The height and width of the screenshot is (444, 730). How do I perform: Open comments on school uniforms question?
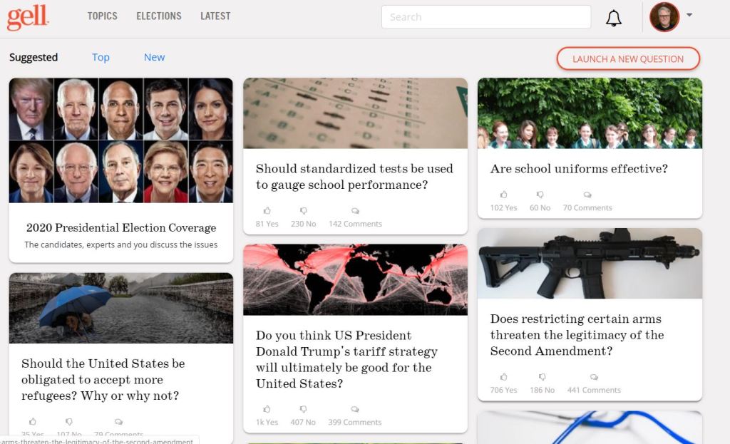coord(587,195)
